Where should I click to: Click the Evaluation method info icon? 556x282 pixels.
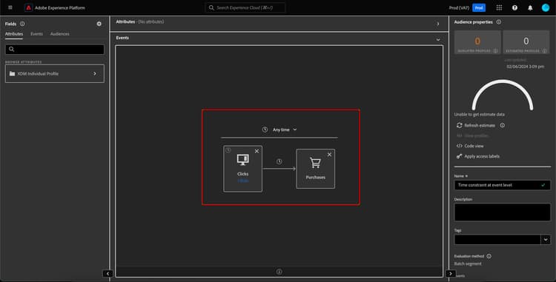(x=489, y=256)
